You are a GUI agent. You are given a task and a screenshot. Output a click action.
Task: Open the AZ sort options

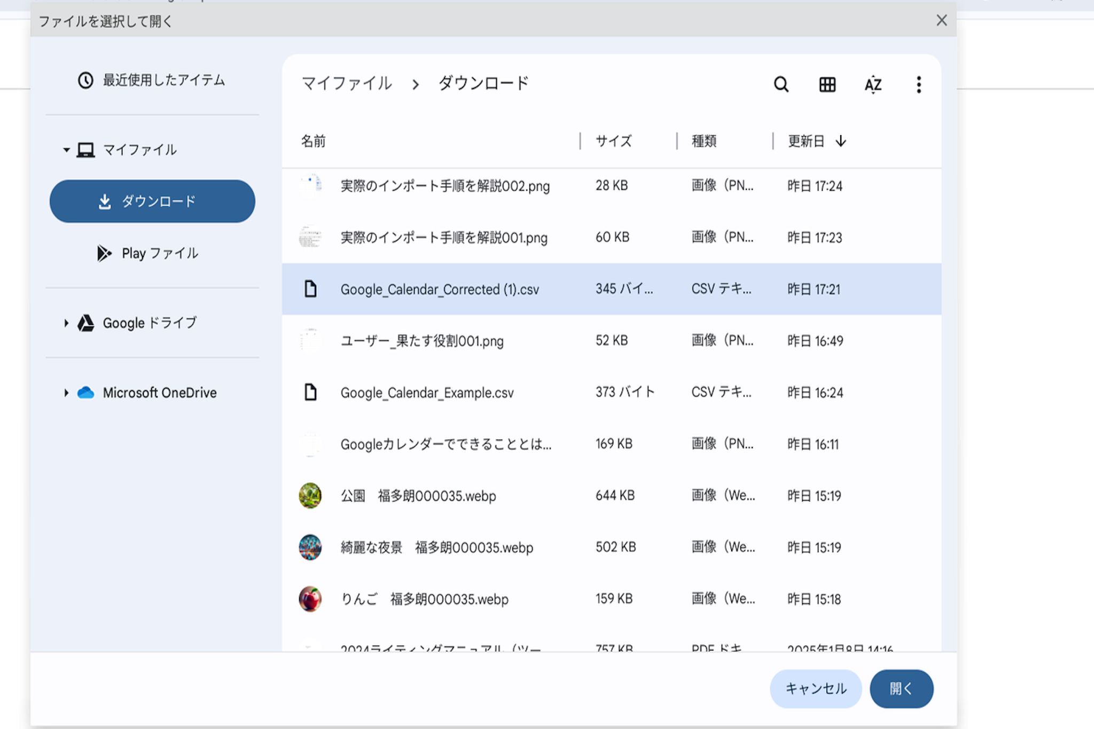coord(873,84)
